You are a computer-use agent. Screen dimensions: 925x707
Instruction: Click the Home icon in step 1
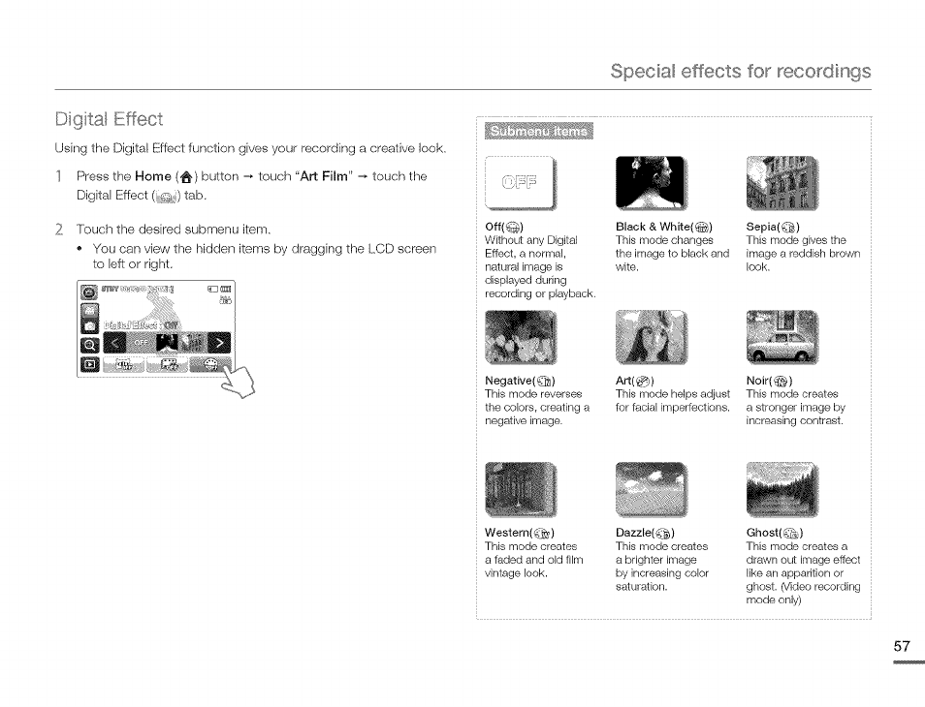click(x=186, y=176)
